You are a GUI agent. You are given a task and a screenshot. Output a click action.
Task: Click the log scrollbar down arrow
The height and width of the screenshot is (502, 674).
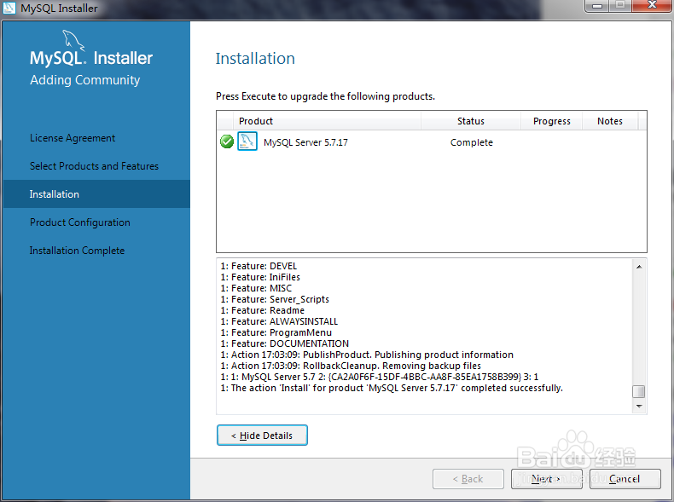(x=639, y=407)
